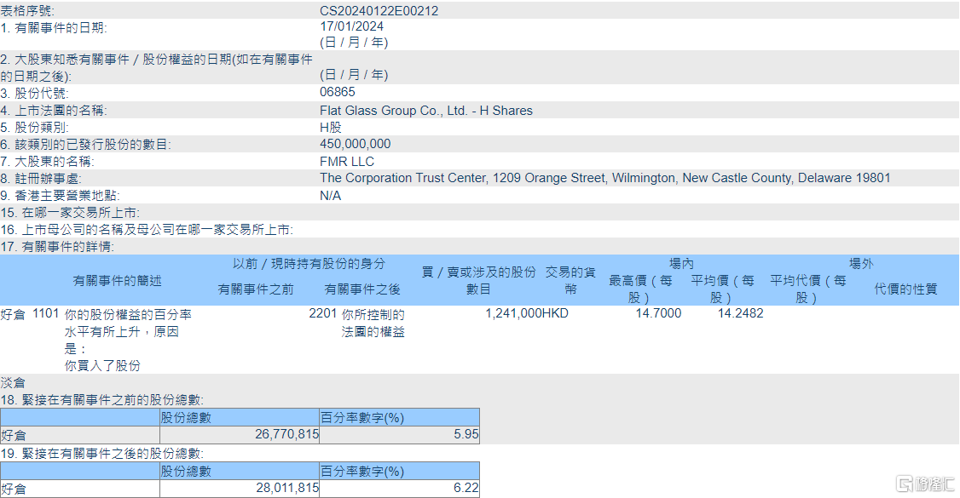The image size is (960, 498).
Task: Select 你所控制的法團的權益 capacity text
Action: [373, 323]
